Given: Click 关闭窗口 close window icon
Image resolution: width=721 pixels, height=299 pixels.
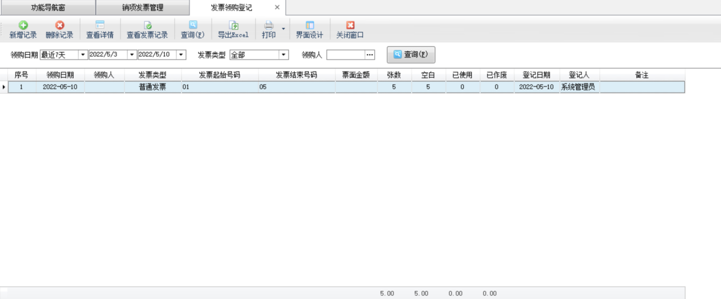Looking at the screenshot, I should coord(350,26).
